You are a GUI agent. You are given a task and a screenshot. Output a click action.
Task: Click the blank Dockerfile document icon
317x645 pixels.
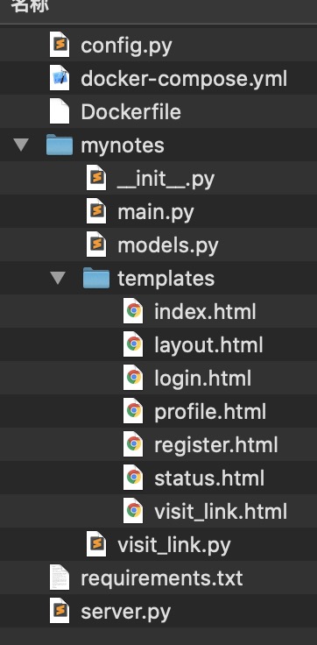click(x=60, y=111)
